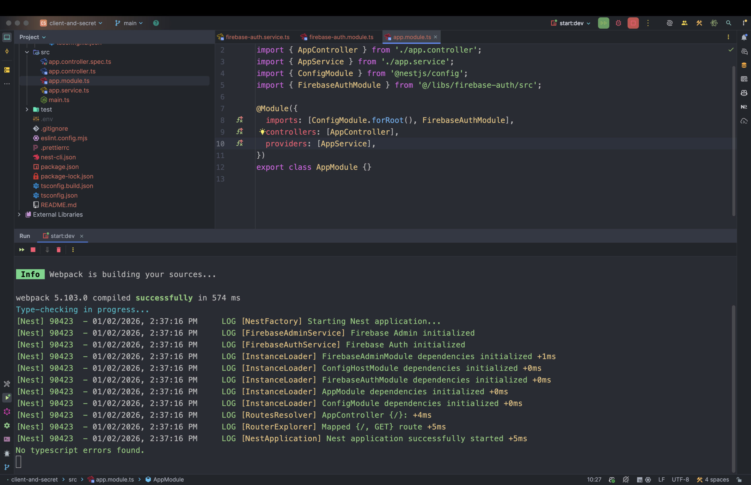
Task: Open the Terminal tool window
Action: 7,439
